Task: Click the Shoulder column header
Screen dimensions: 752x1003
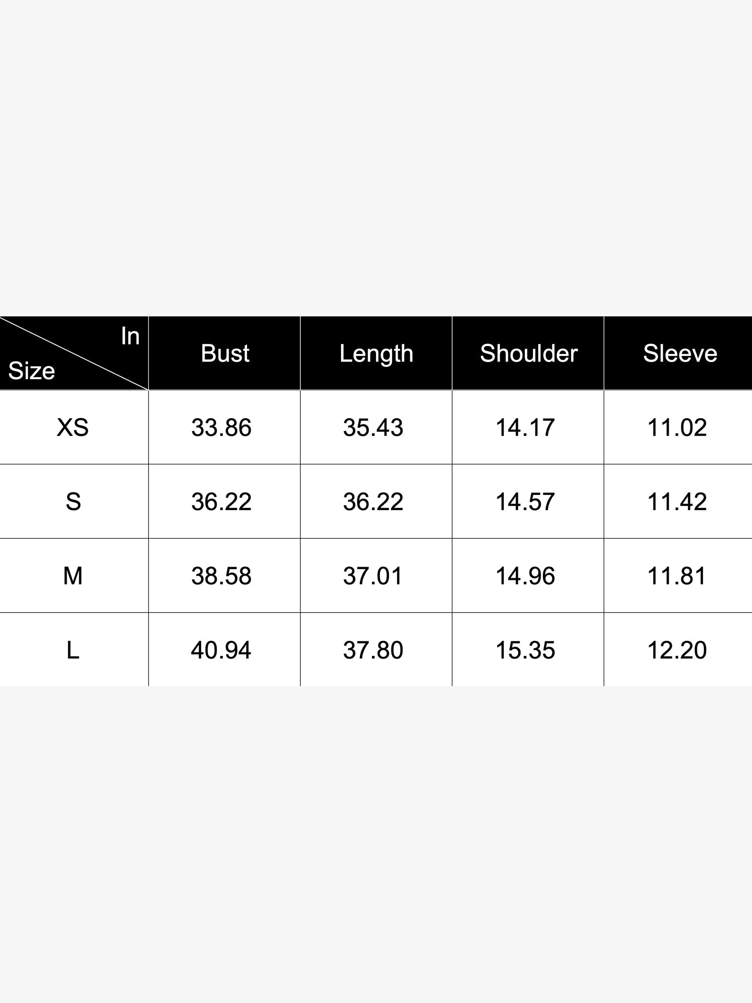Action: [x=528, y=353]
